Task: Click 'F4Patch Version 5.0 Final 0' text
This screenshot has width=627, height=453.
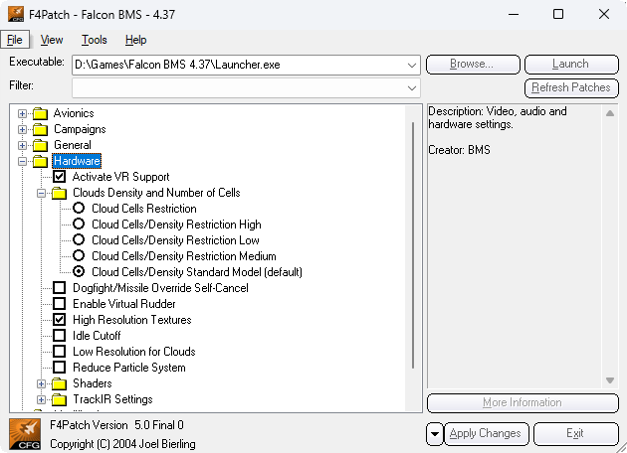Action: 116,425
